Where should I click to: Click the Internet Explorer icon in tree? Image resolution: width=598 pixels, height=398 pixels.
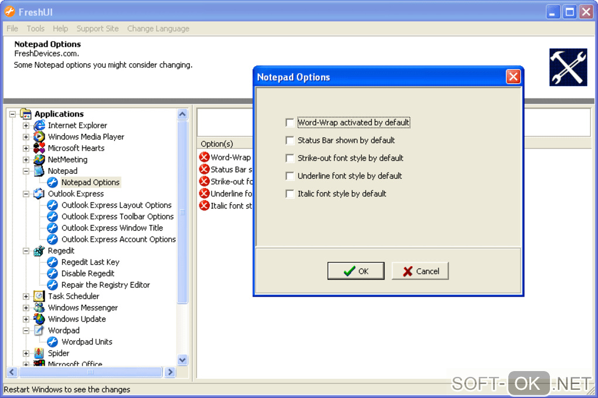(39, 125)
